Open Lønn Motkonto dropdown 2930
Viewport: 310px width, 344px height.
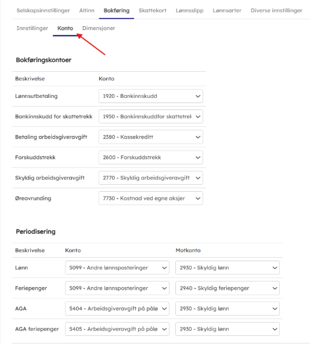[228, 268]
